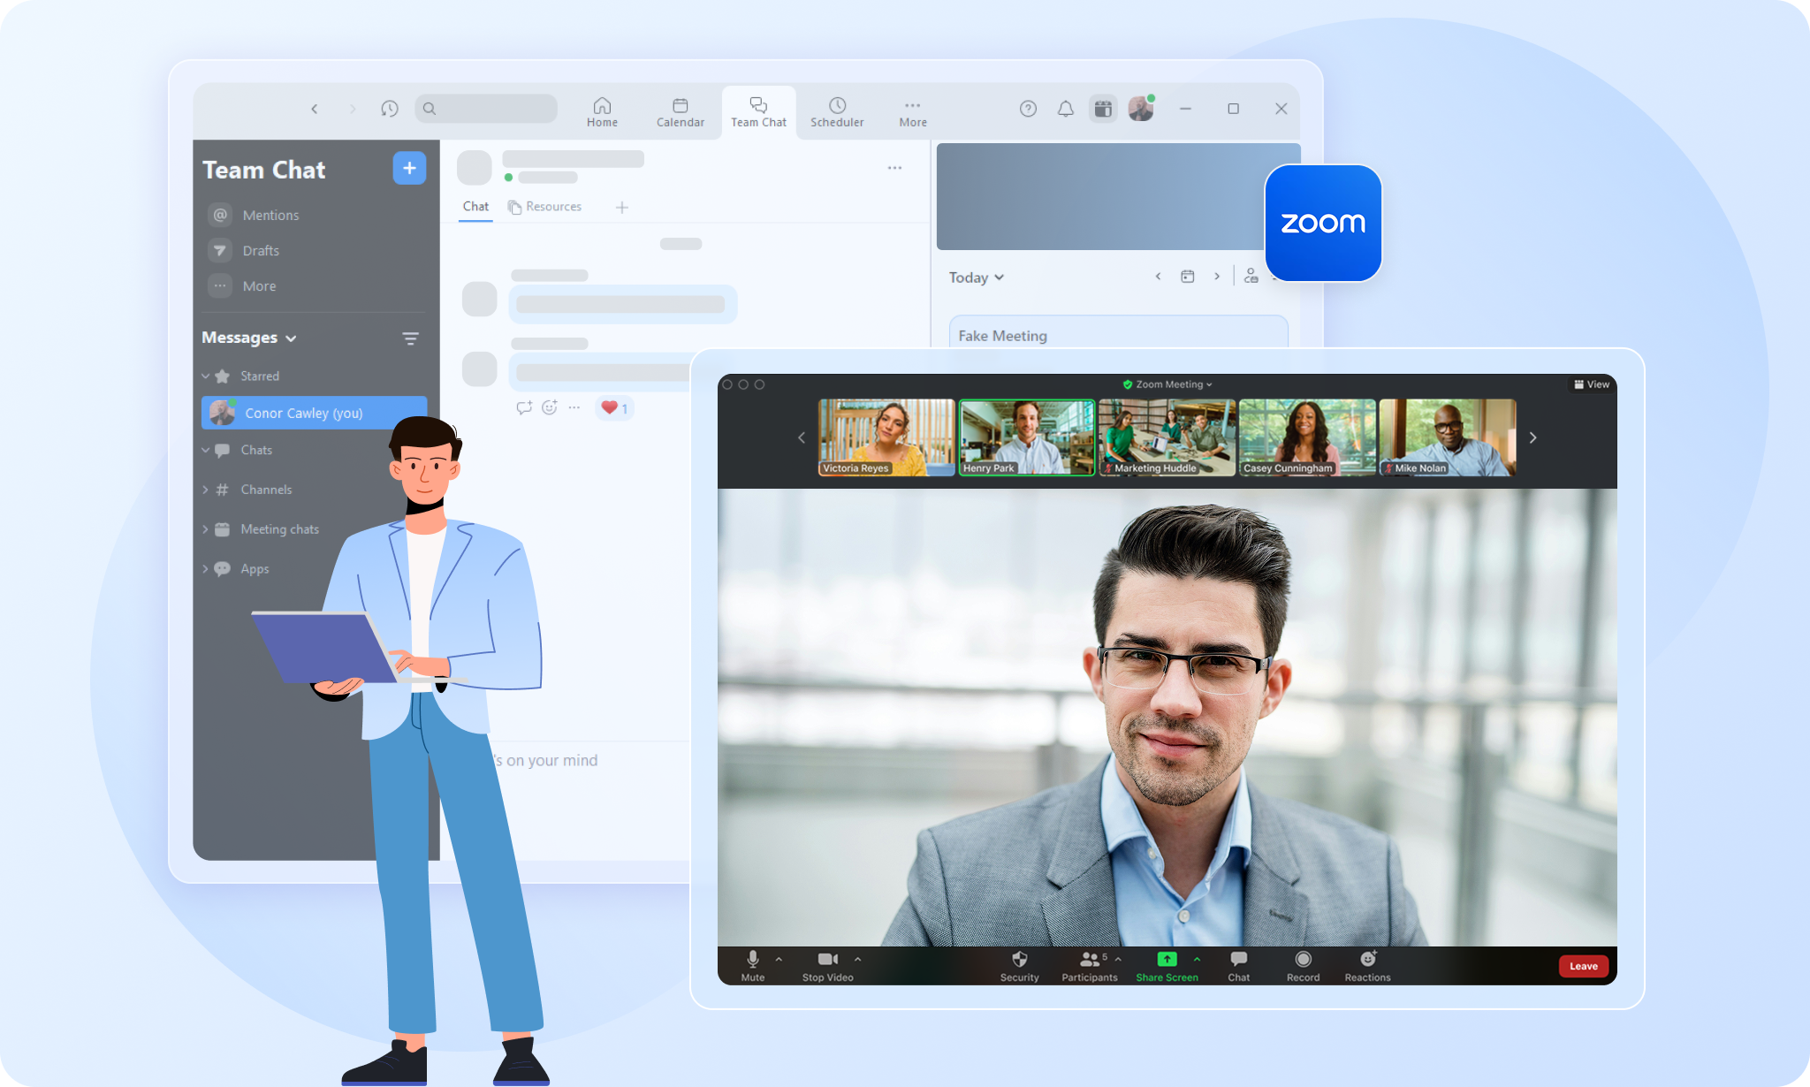This screenshot has width=1810, height=1087.
Task: Select Marketing Huddle video thumbnail
Action: [1167, 437]
